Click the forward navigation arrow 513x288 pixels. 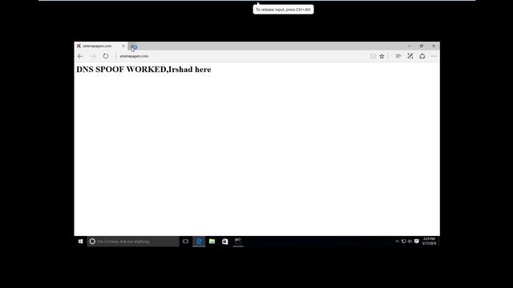[x=93, y=56]
